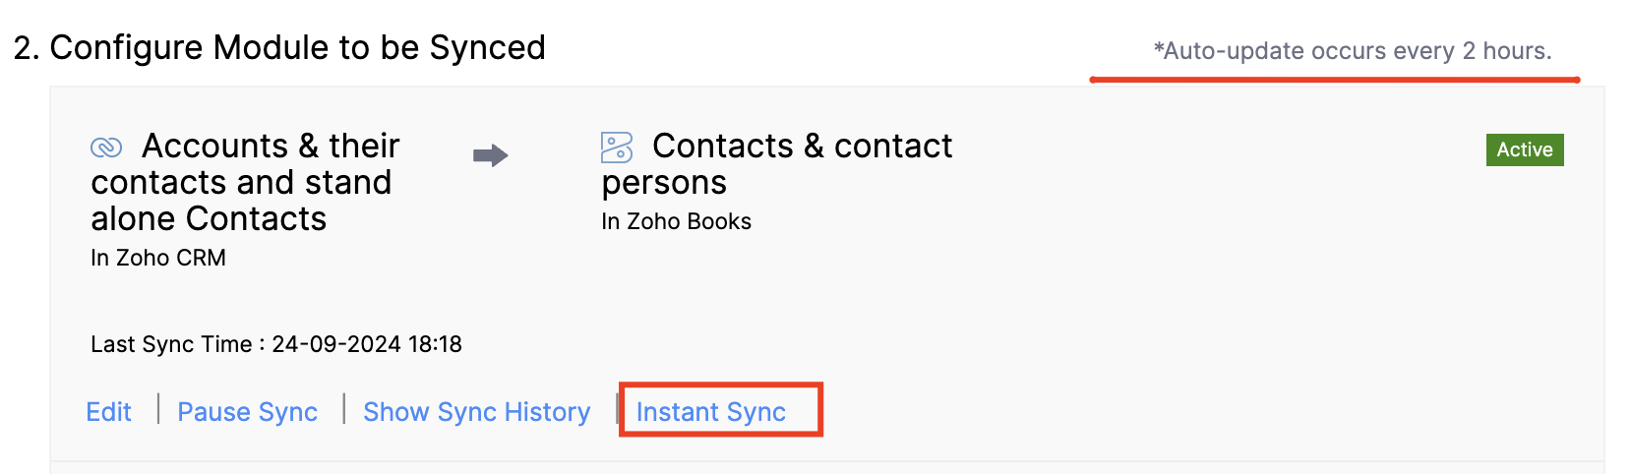This screenshot has width=1631, height=474.
Task: Click the Edit link
Action: [x=108, y=412]
